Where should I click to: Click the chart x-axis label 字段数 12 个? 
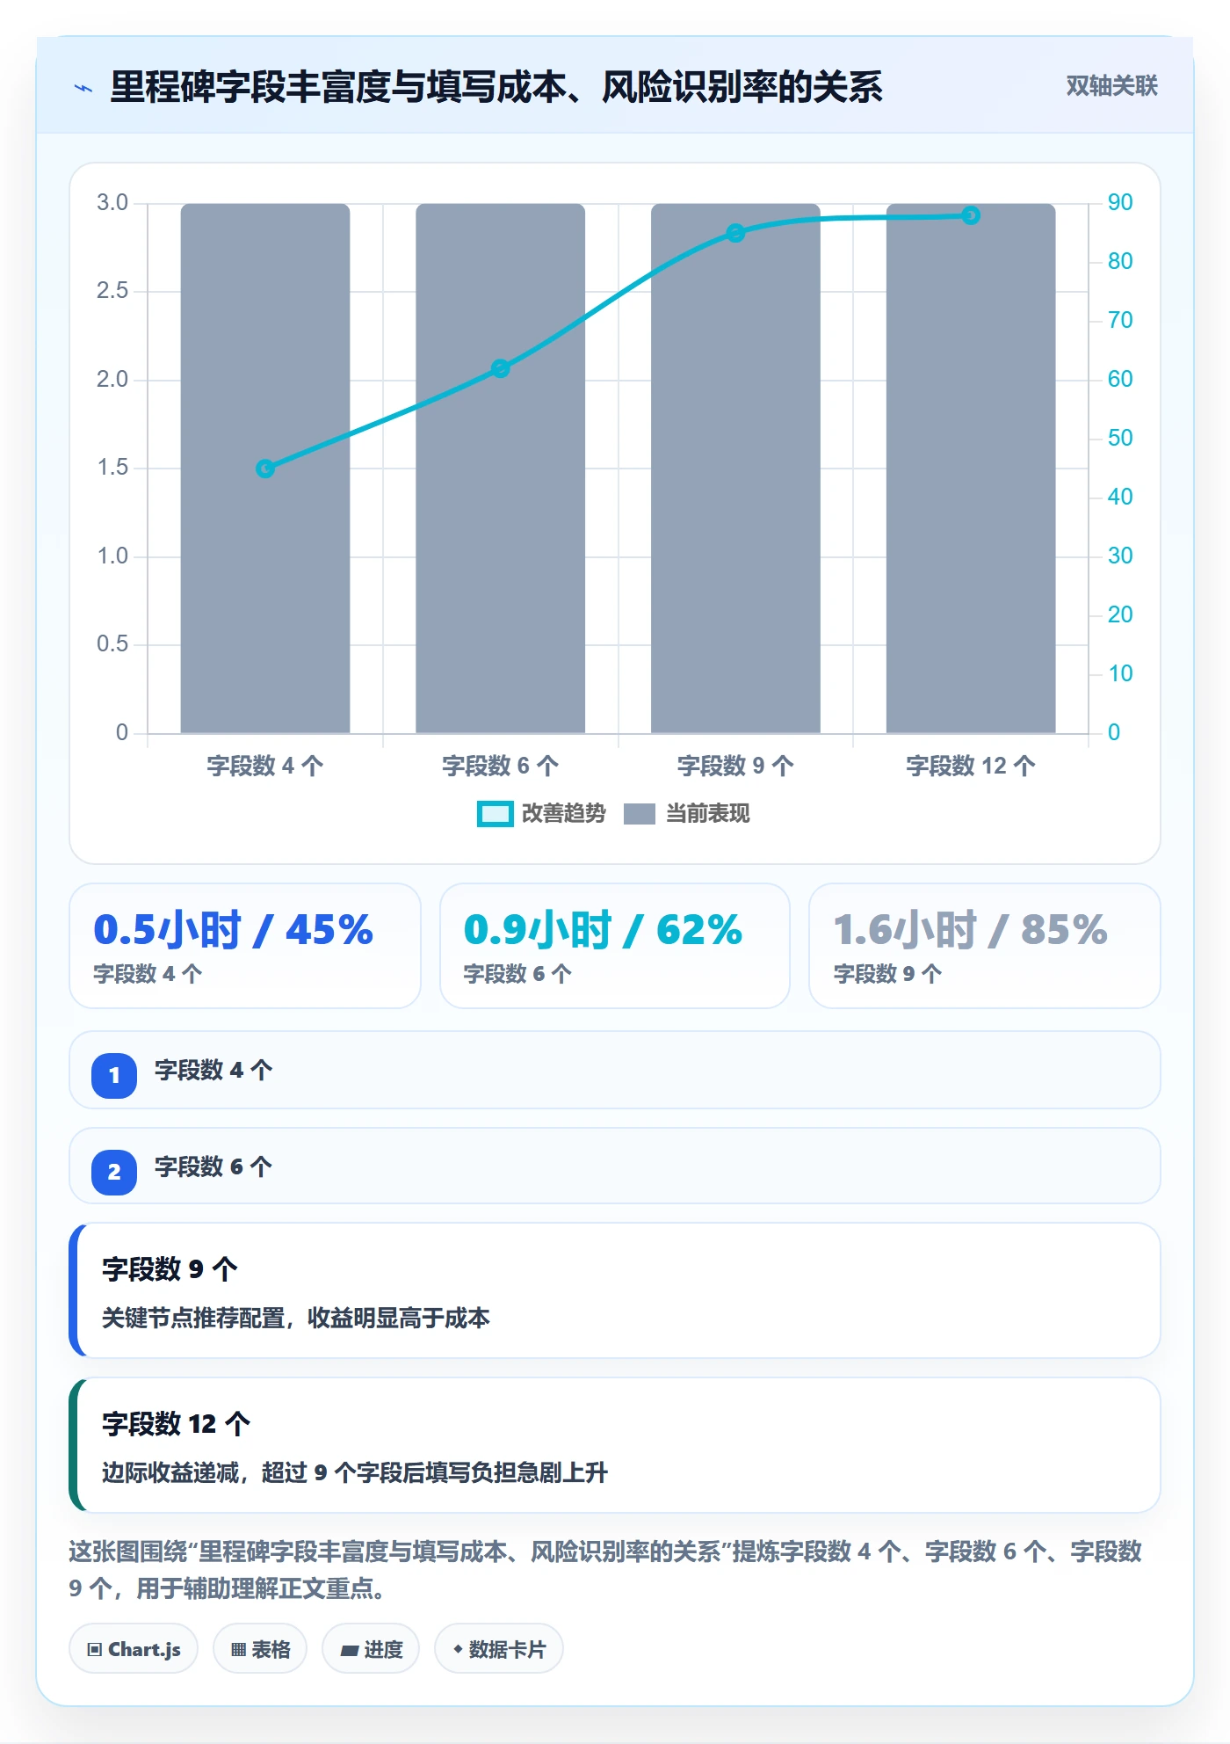970,766
